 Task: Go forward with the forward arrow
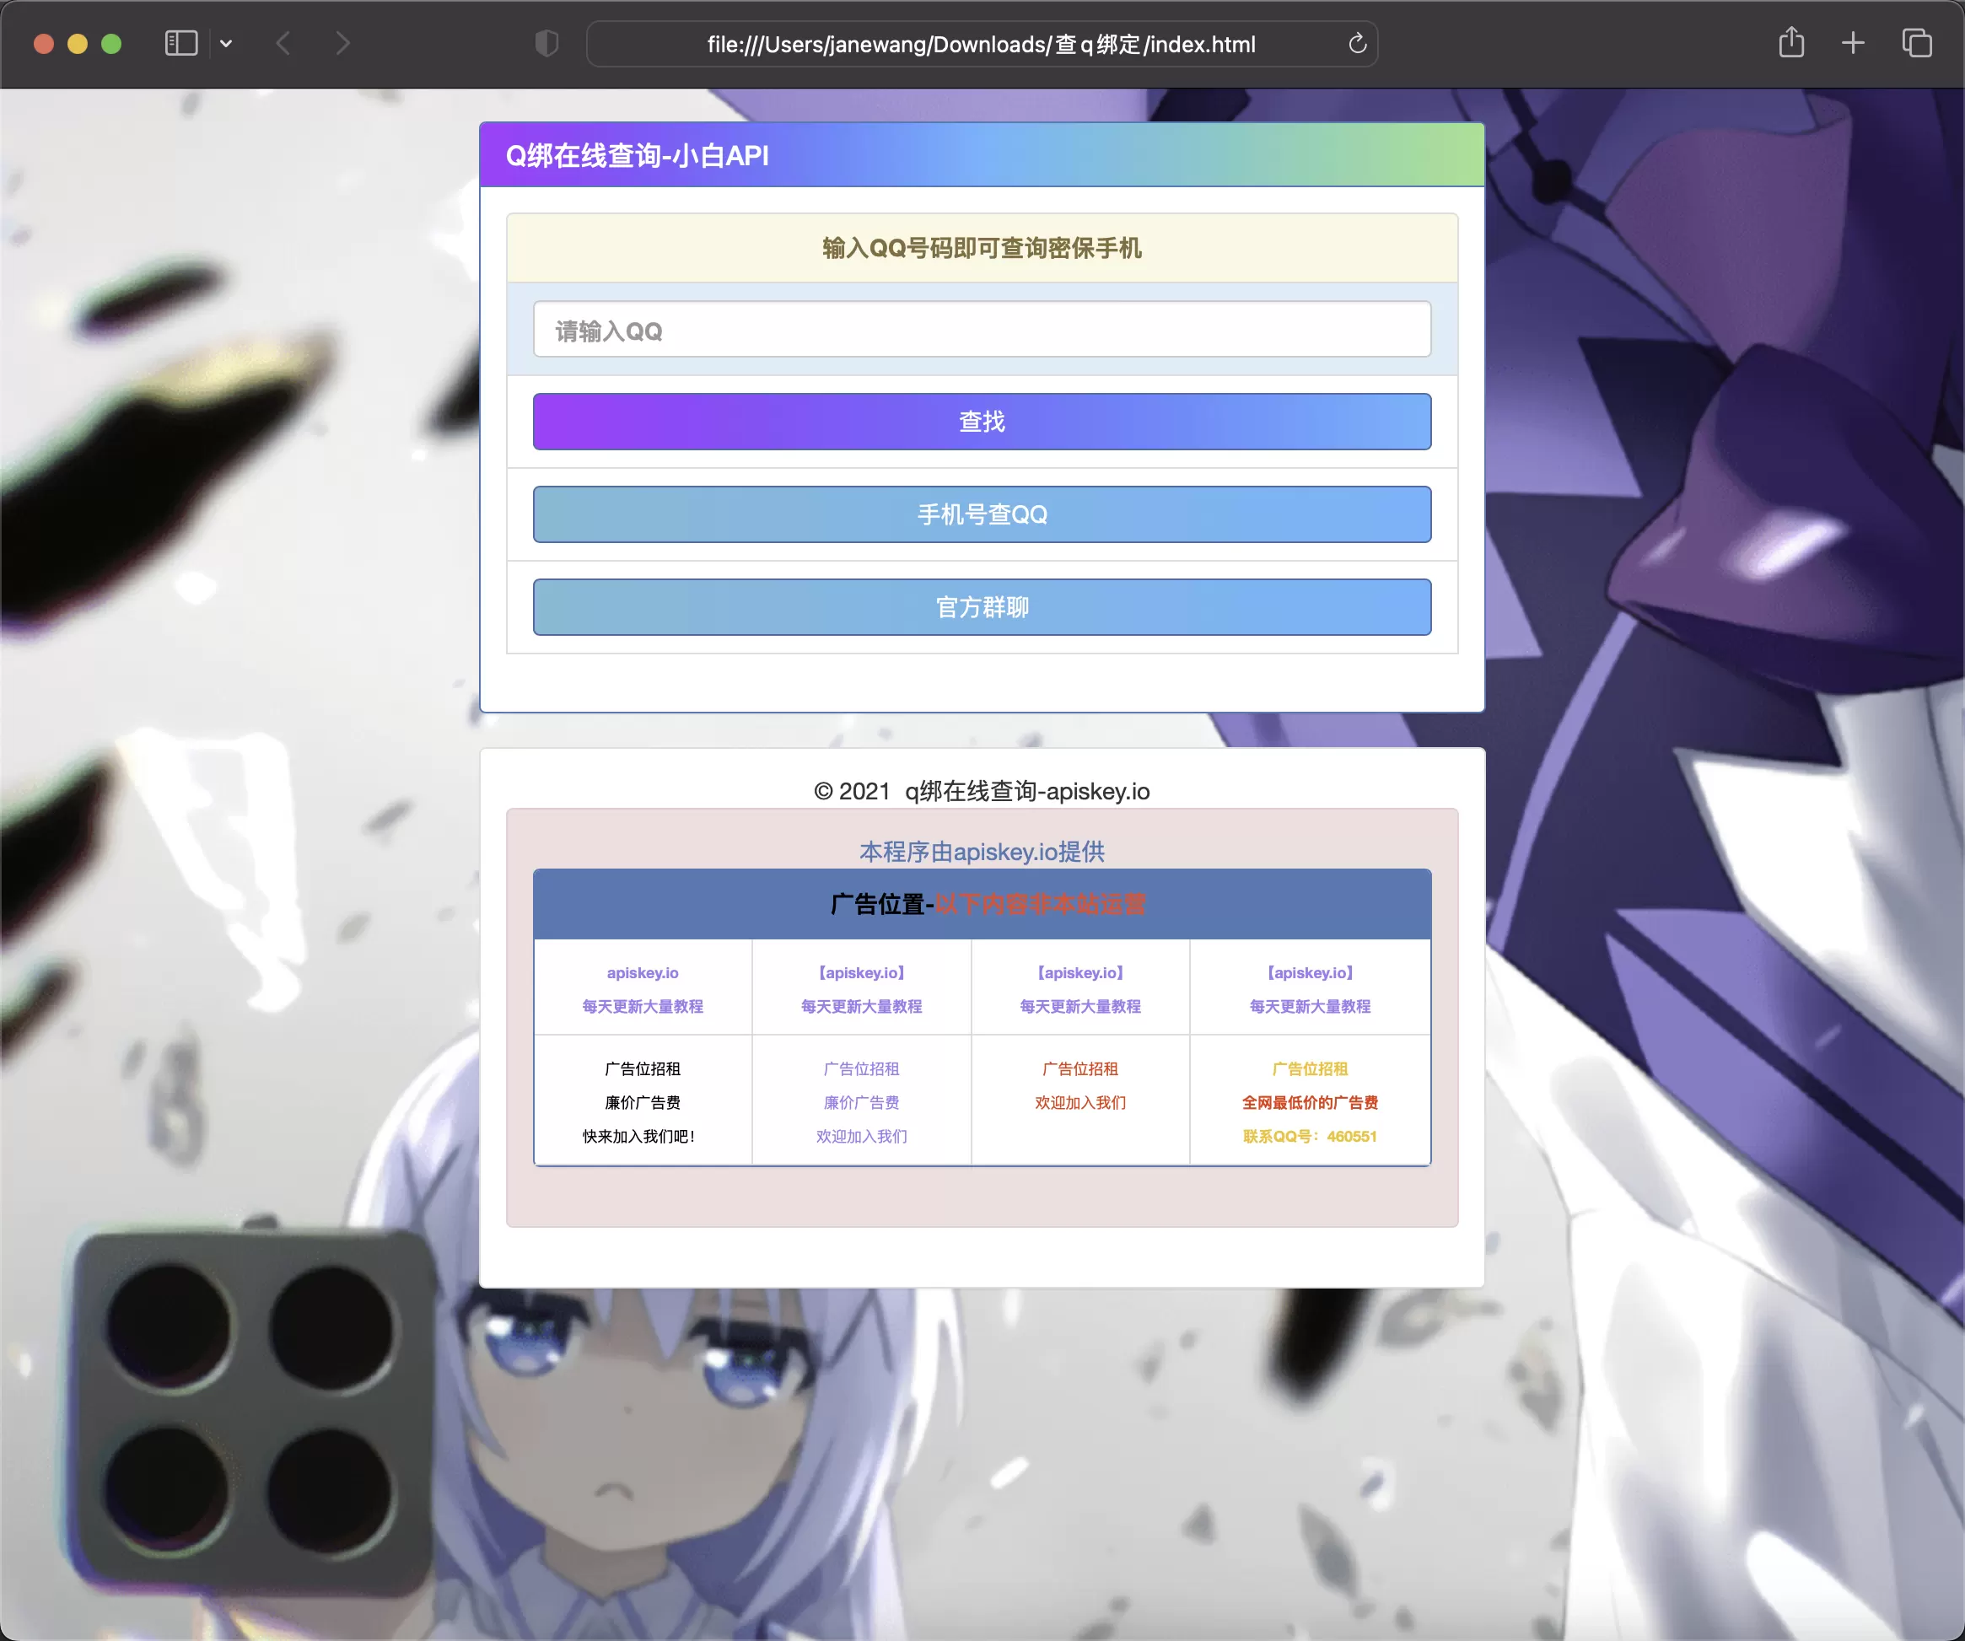coord(342,43)
